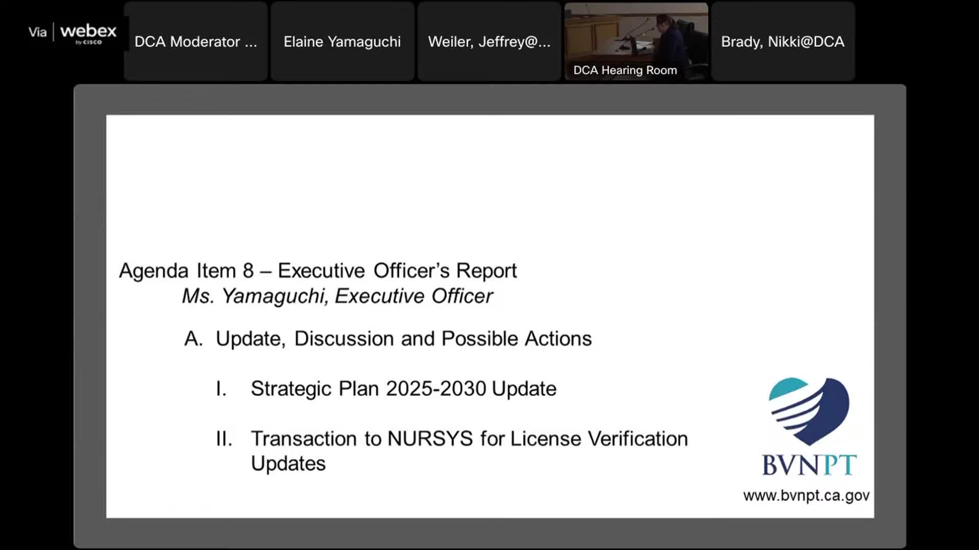This screenshot has width=979, height=550.
Task: Select the Elaine Yamaguchi participant tile
Action: 342,42
